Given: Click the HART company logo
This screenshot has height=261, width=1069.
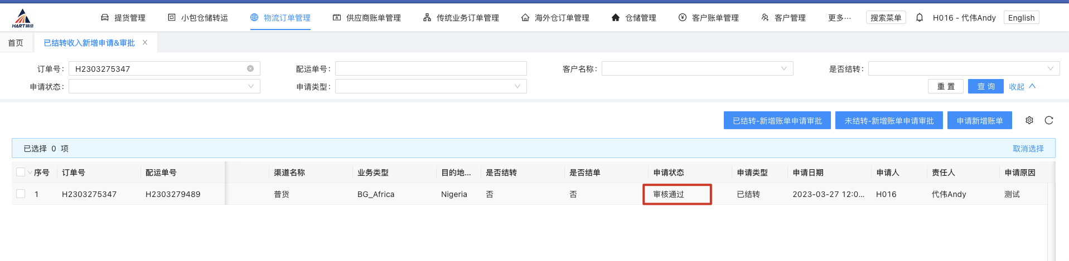Looking at the screenshot, I should (x=23, y=18).
